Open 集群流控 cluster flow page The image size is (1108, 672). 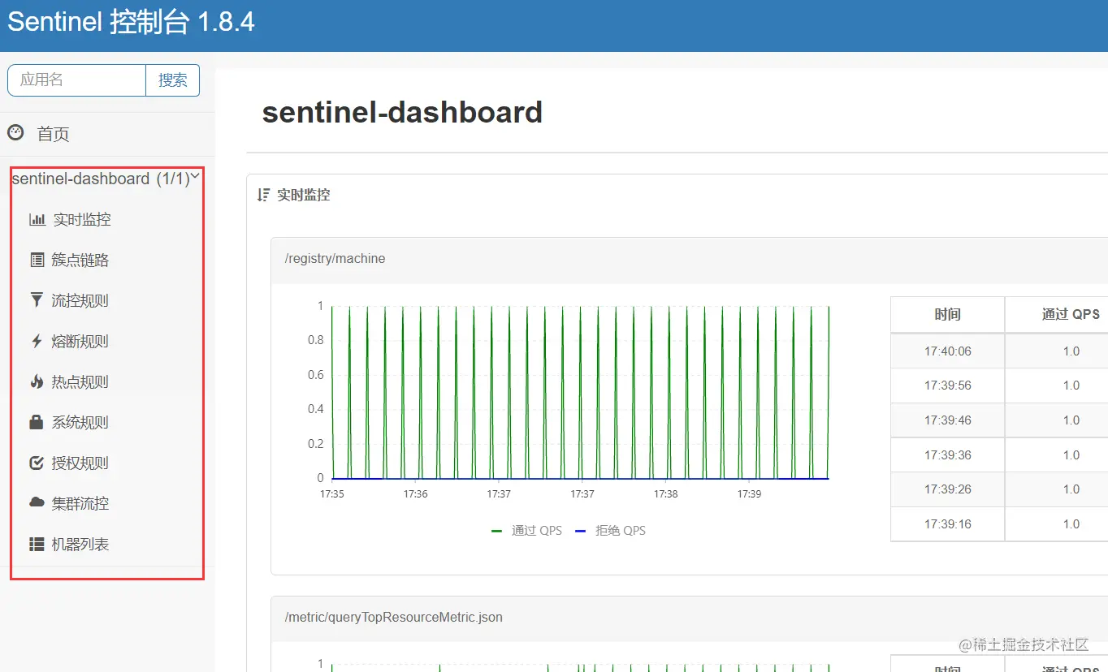80,504
